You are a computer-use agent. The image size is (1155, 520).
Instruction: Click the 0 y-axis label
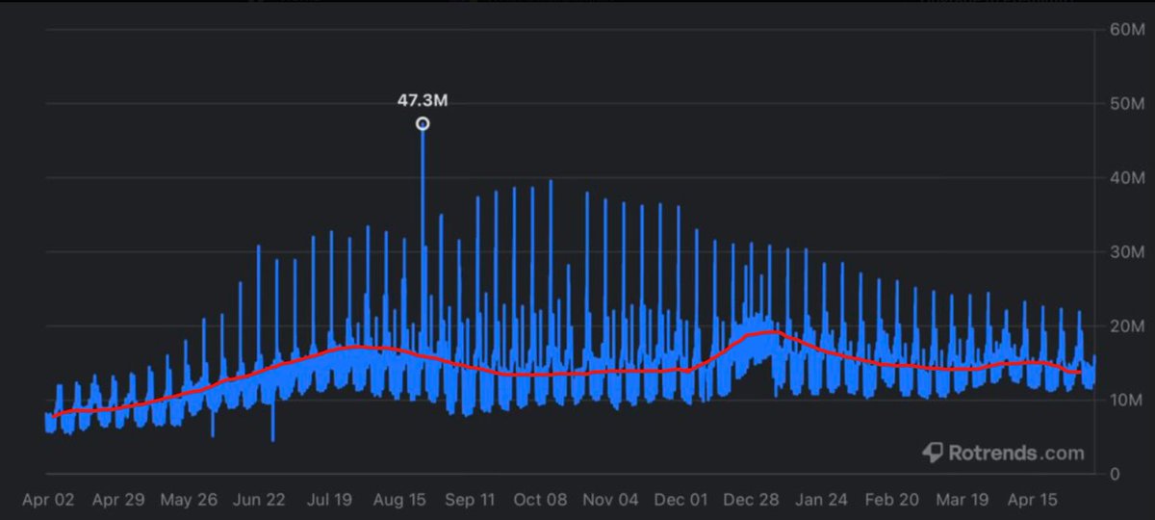[1116, 474]
